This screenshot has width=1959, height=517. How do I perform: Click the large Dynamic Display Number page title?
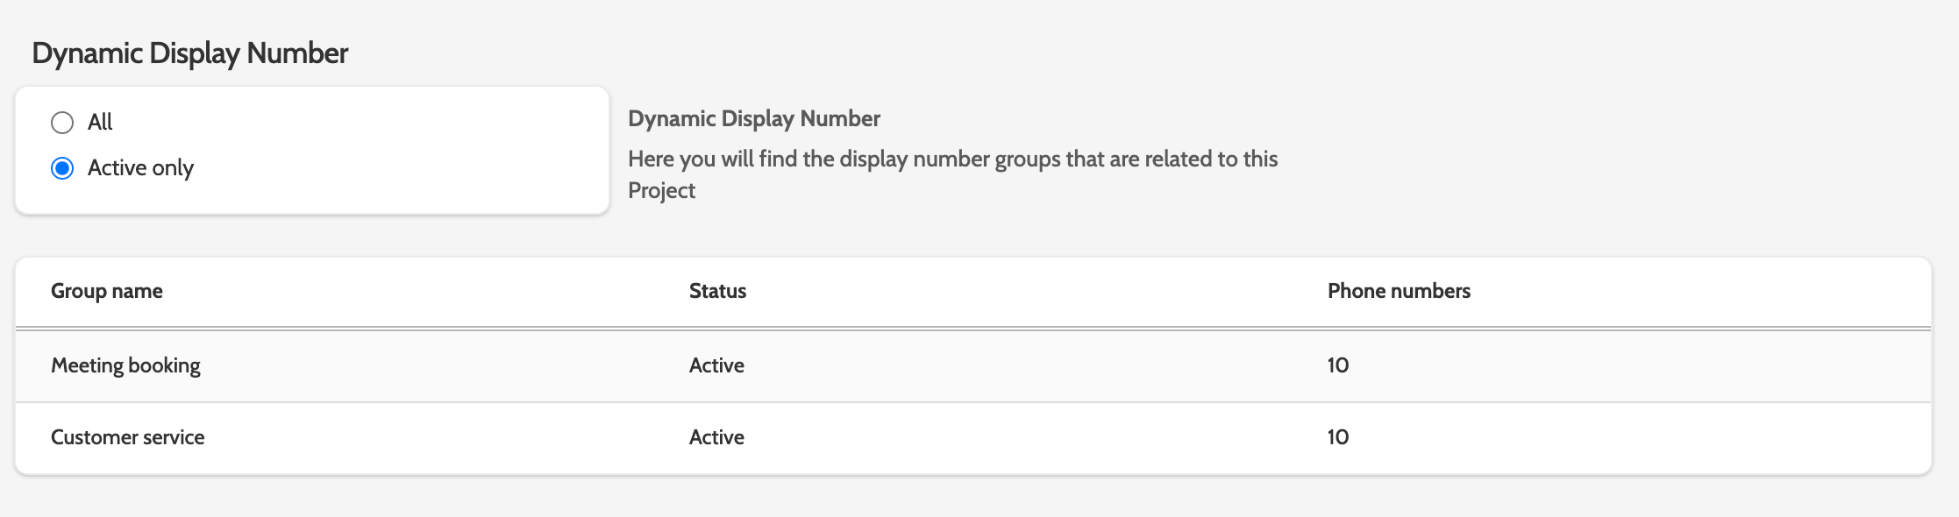(x=190, y=53)
